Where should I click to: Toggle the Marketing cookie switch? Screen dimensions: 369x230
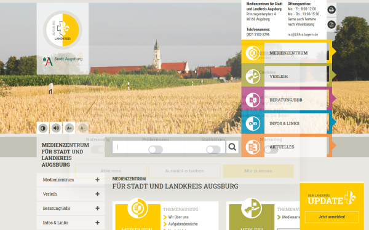click(x=271, y=150)
